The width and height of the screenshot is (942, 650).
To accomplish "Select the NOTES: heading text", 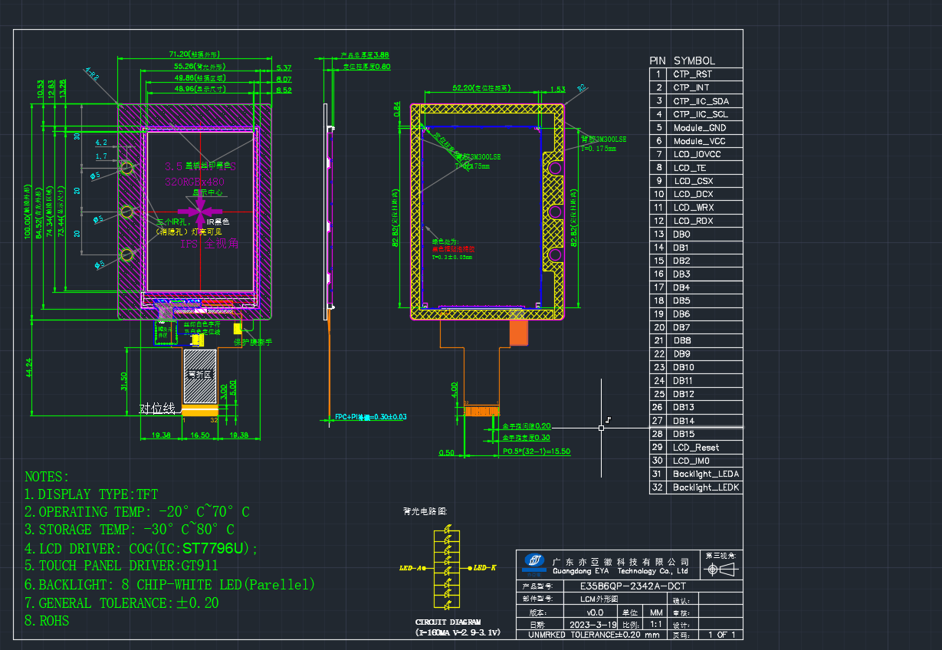I will click(47, 477).
